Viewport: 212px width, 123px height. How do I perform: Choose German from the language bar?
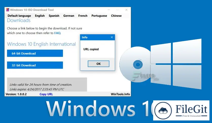coord(69,16)
